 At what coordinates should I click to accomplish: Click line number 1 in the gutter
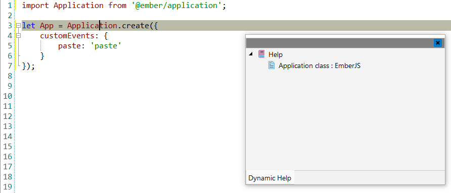[10, 6]
